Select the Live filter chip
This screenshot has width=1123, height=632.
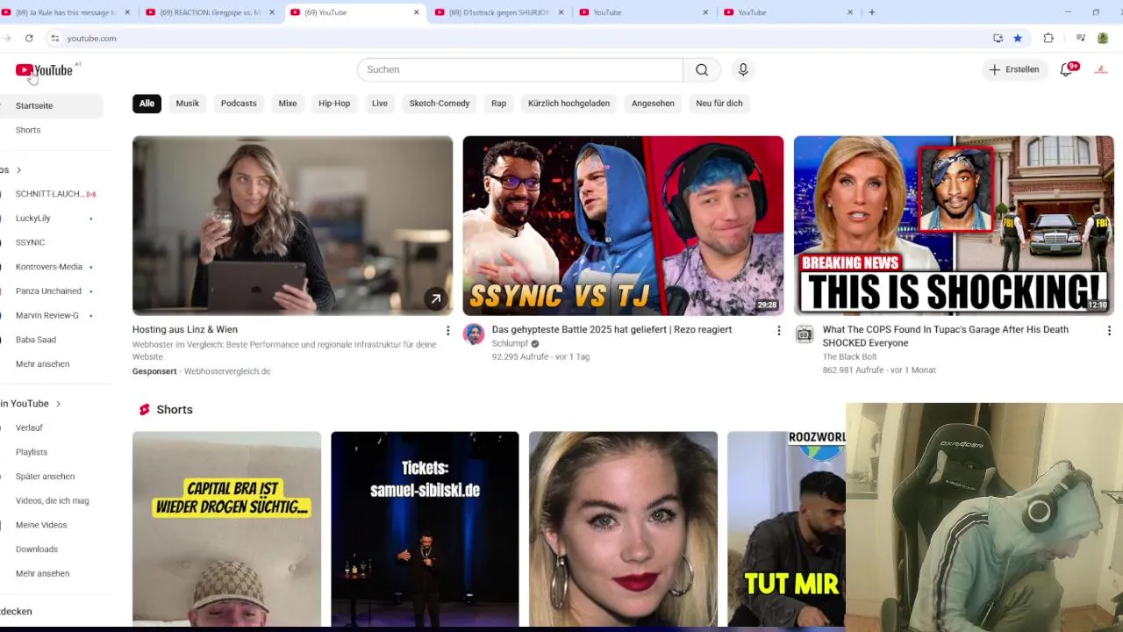point(380,104)
